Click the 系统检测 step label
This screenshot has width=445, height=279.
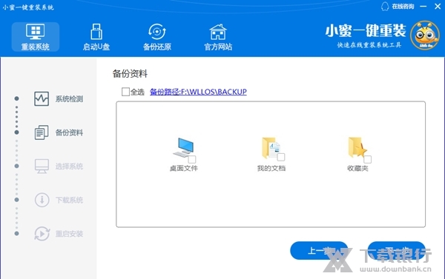pyautogui.click(x=69, y=99)
